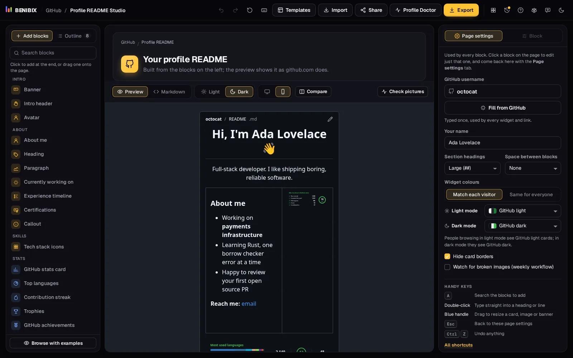Click the reset (circular arrow) icon
This screenshot has height=358, width=573.
250,10
